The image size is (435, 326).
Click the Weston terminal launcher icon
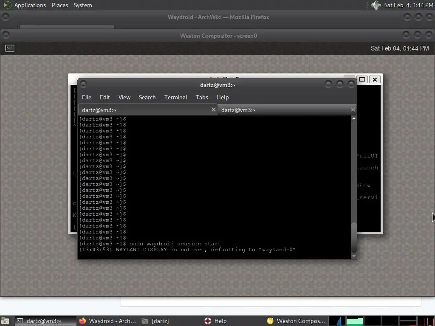coord(10,48)
